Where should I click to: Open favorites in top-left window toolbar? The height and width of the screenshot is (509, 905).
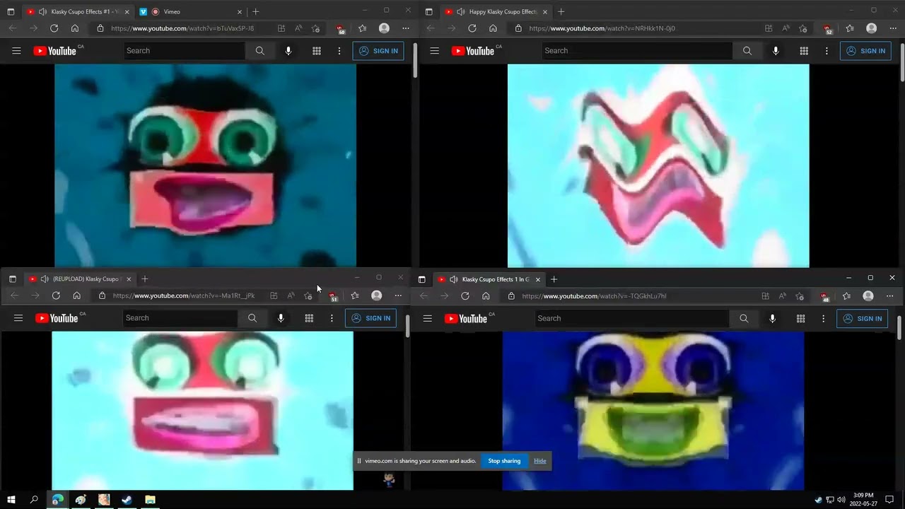(363, 28)
